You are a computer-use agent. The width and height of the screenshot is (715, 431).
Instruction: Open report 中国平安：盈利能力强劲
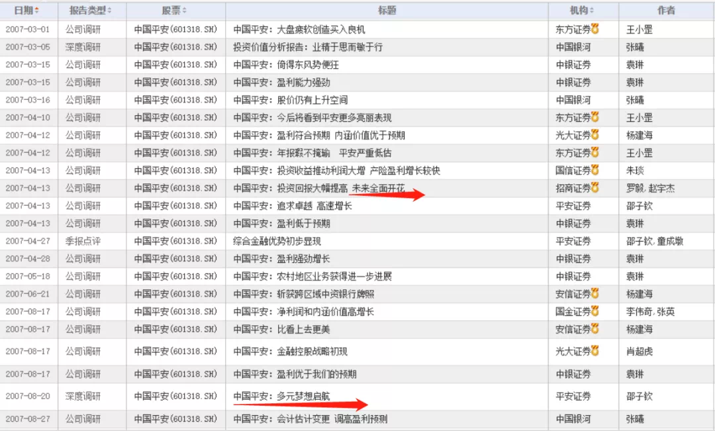(x=281, y=83)
